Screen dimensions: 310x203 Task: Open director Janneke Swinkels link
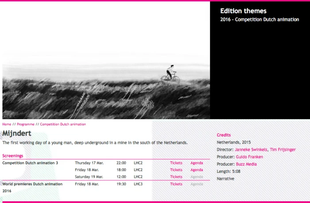(251, 149)
